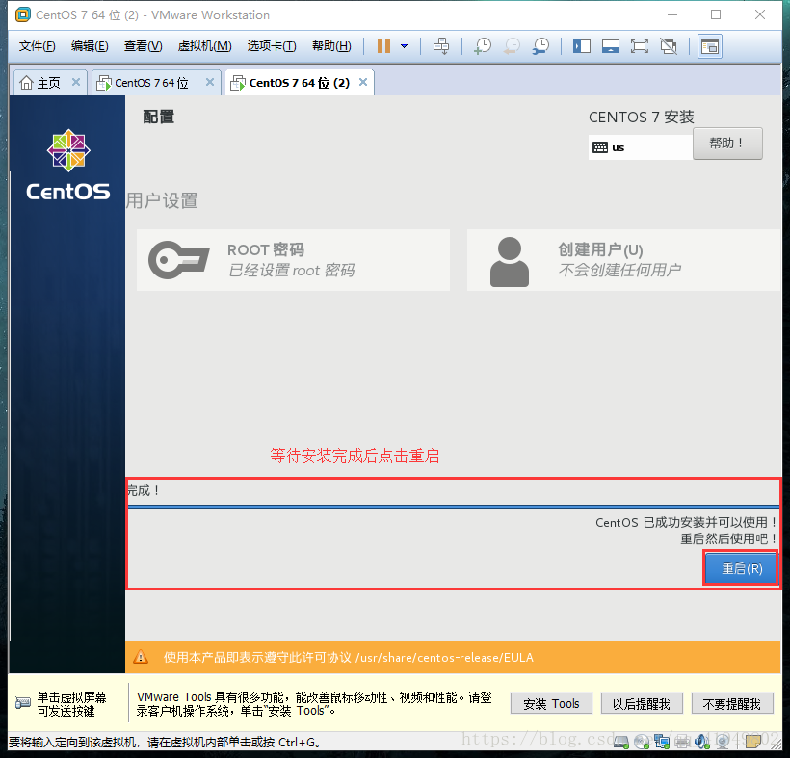Click the printer status bar icon

[682, 742]
